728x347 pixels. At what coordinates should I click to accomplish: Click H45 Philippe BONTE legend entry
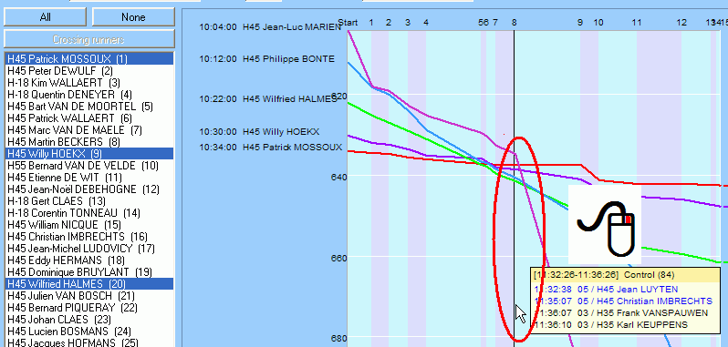click(267, 59)
